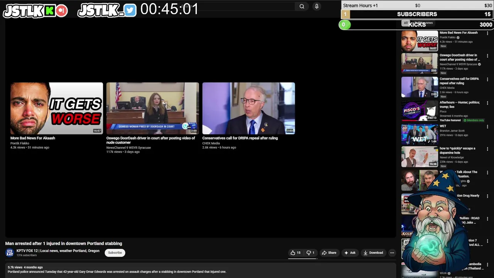Click 'Brandon Jamar Scott' channel name
The width and height of the screenshot is (494, 278).
tap(452, 131)
